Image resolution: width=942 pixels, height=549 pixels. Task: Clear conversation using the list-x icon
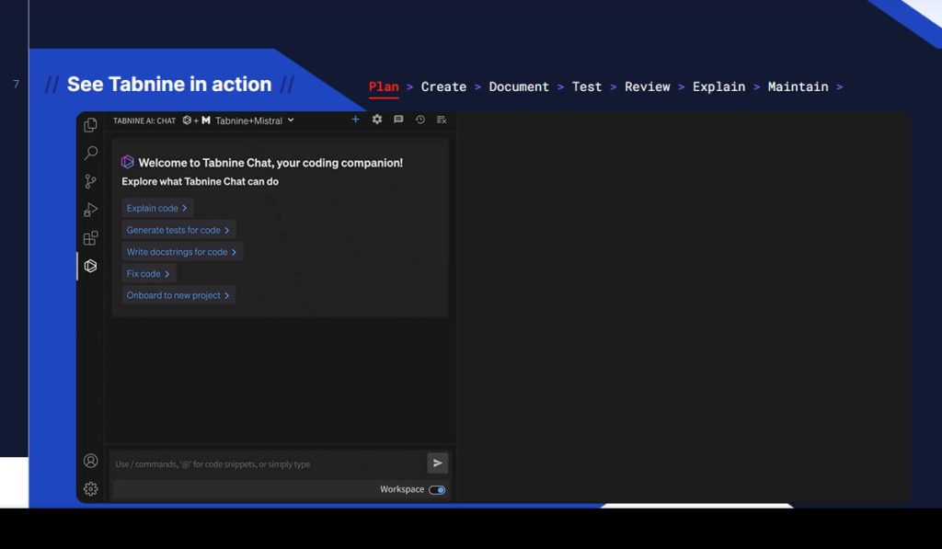point(442,120)
